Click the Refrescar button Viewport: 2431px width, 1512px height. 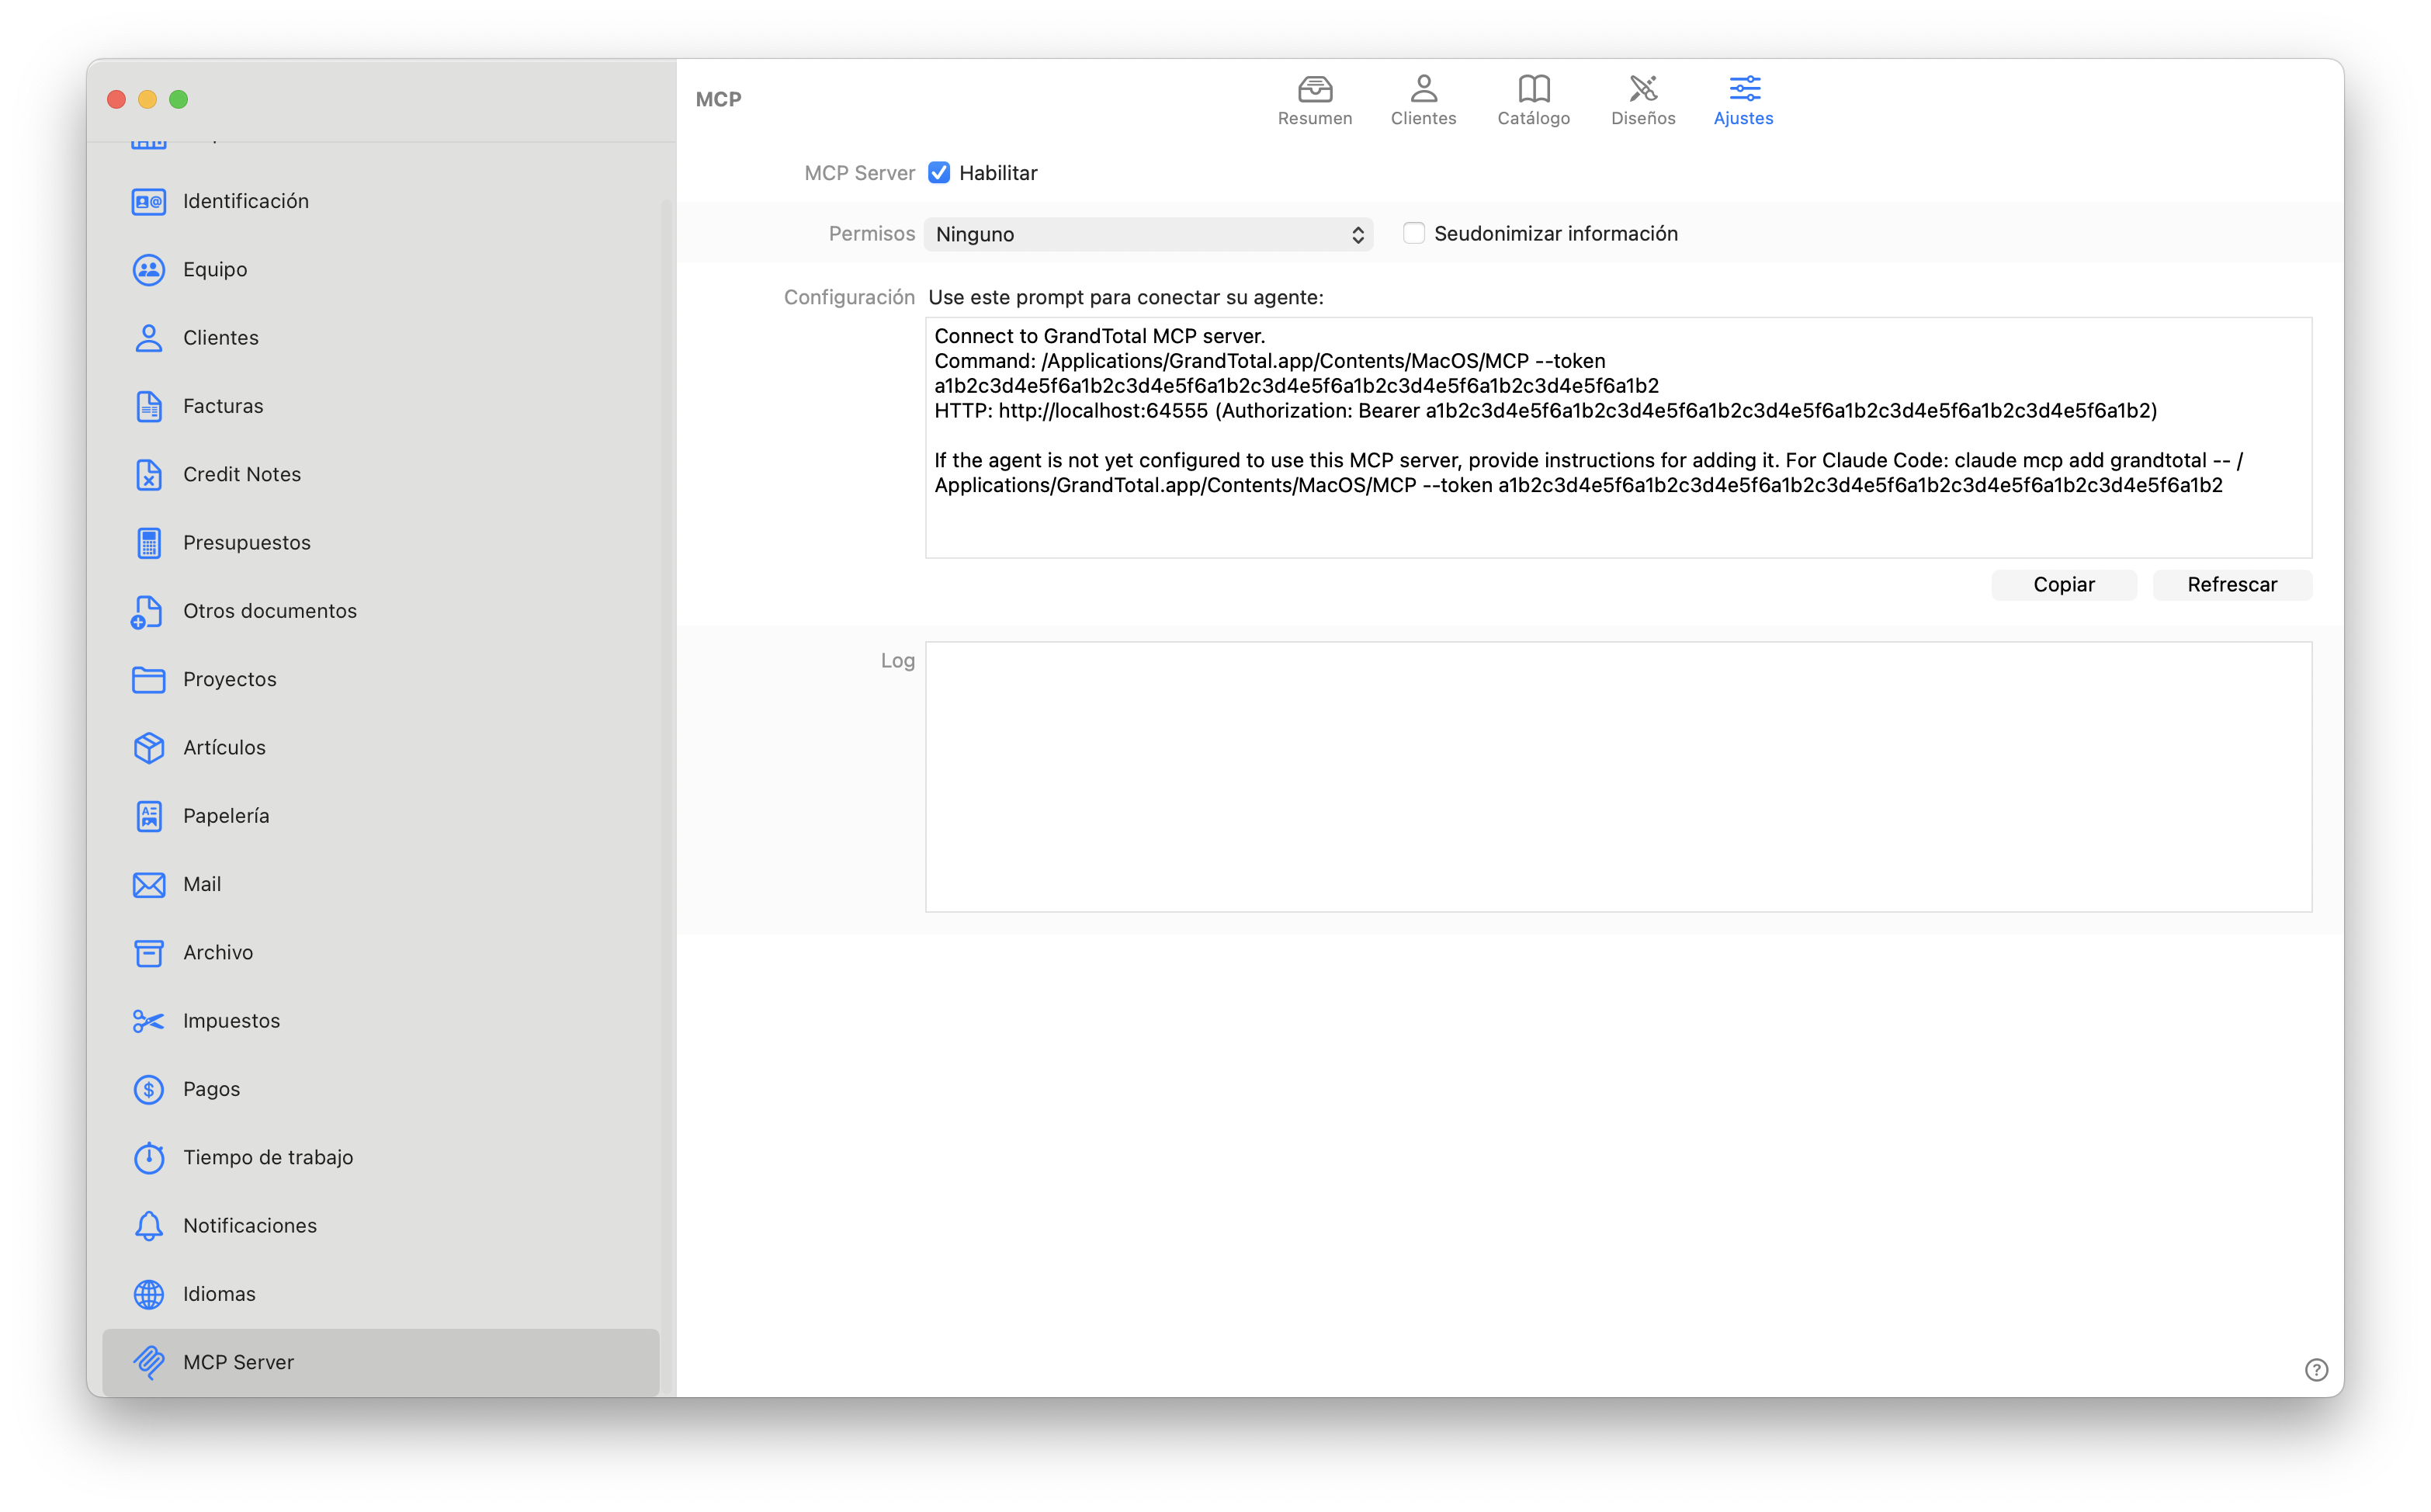2231,585
